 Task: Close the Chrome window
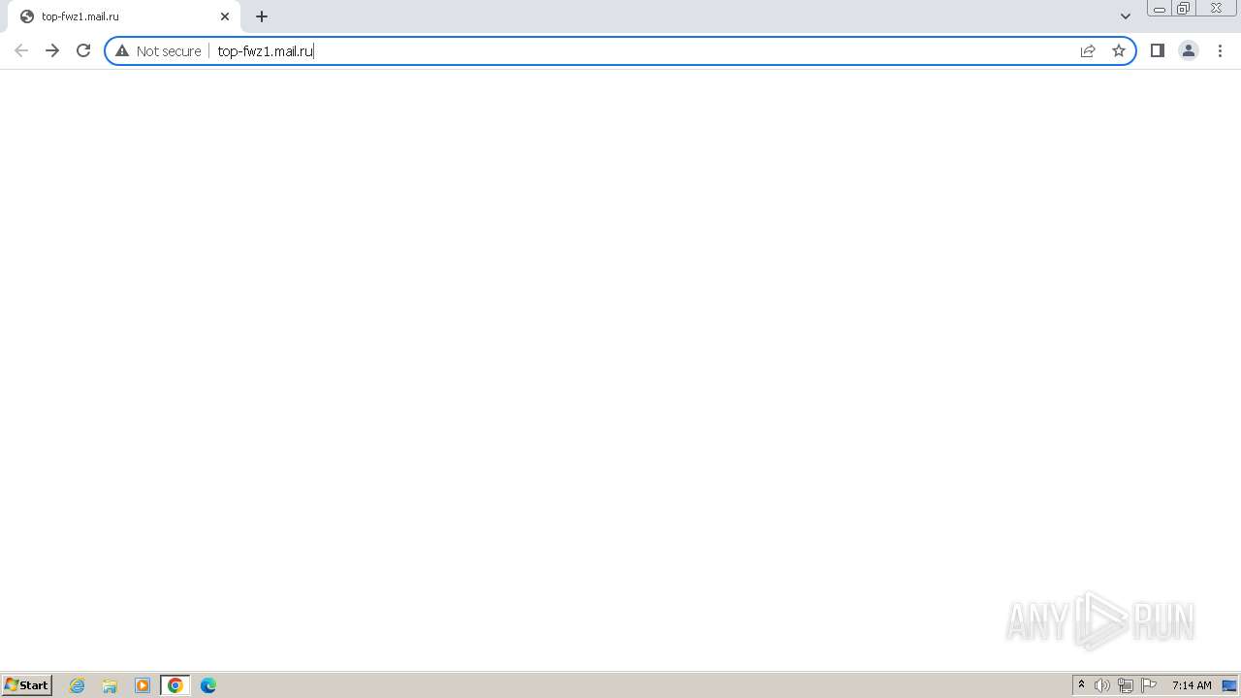1217,9
